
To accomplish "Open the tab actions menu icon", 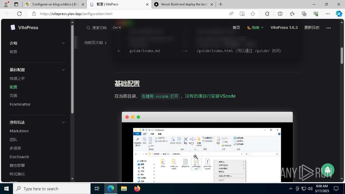I will (16, 4).
